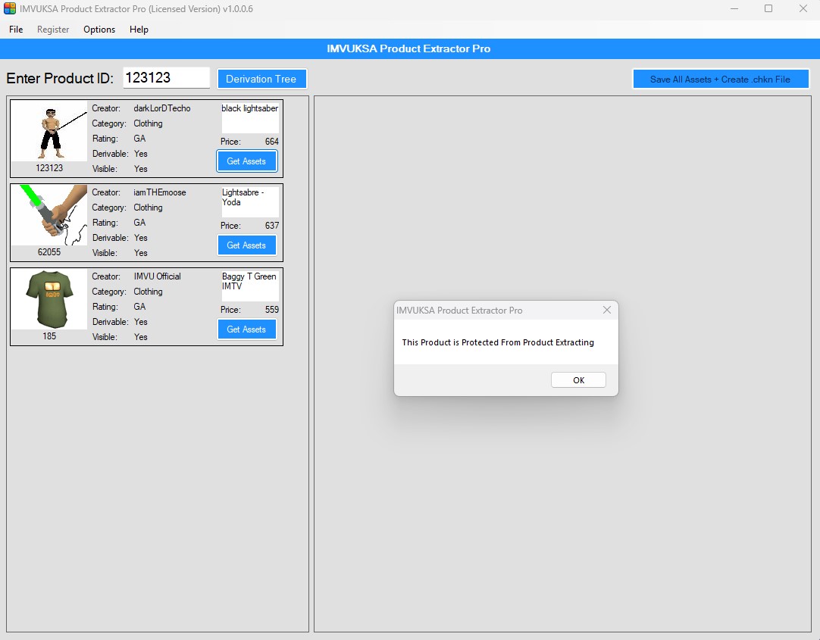Maximize the IMVUKSA window
This screenshot has width=820, height=640.
click(768, 9)
